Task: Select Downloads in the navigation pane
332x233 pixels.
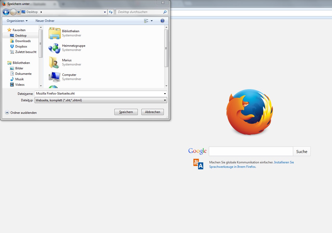Action: tap(23, 41)
